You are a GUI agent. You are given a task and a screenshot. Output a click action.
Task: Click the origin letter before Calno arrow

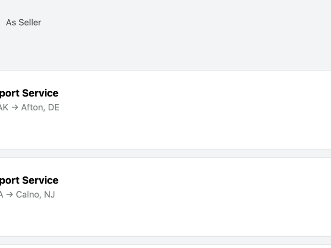click(x=1, y=195)
